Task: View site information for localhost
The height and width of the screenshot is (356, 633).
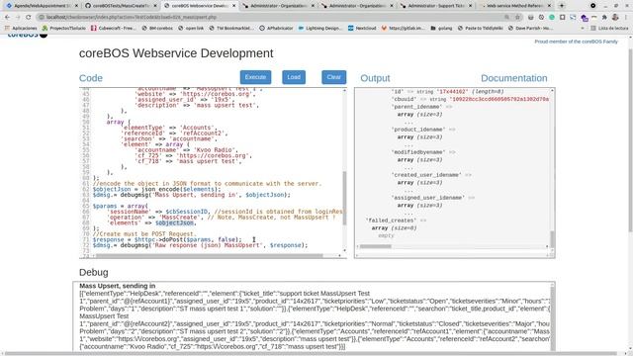Action: tap(42, 18)
